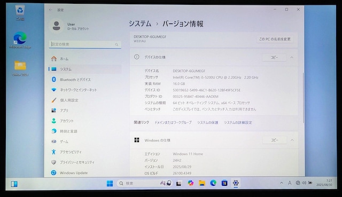Open システムの保護 link
This screenshot has height=197, width=342.
[208, 122]
